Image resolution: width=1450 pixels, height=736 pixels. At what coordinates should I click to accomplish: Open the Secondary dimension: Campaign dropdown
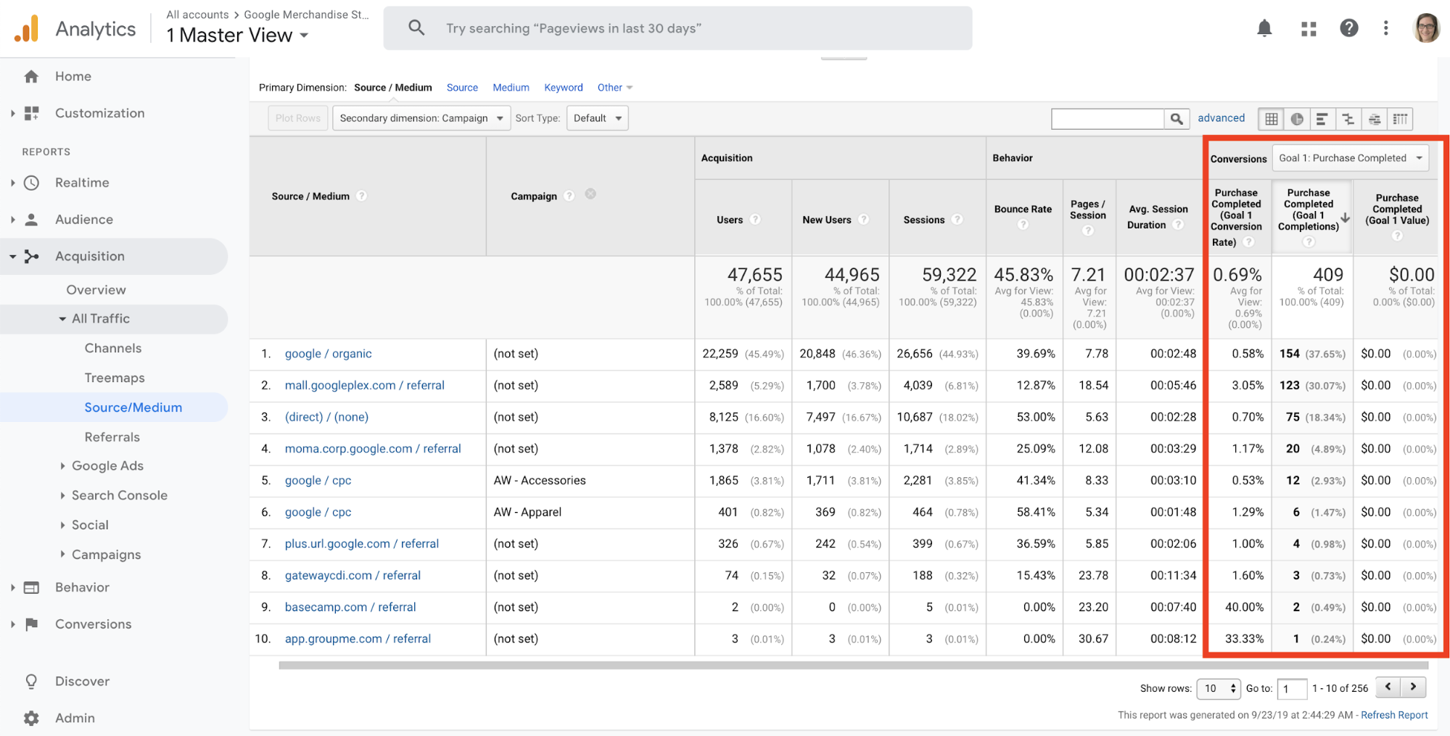tap(421, 118)
